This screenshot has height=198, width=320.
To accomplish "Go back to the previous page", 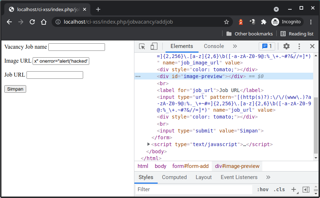I will (x=9, y=22).
